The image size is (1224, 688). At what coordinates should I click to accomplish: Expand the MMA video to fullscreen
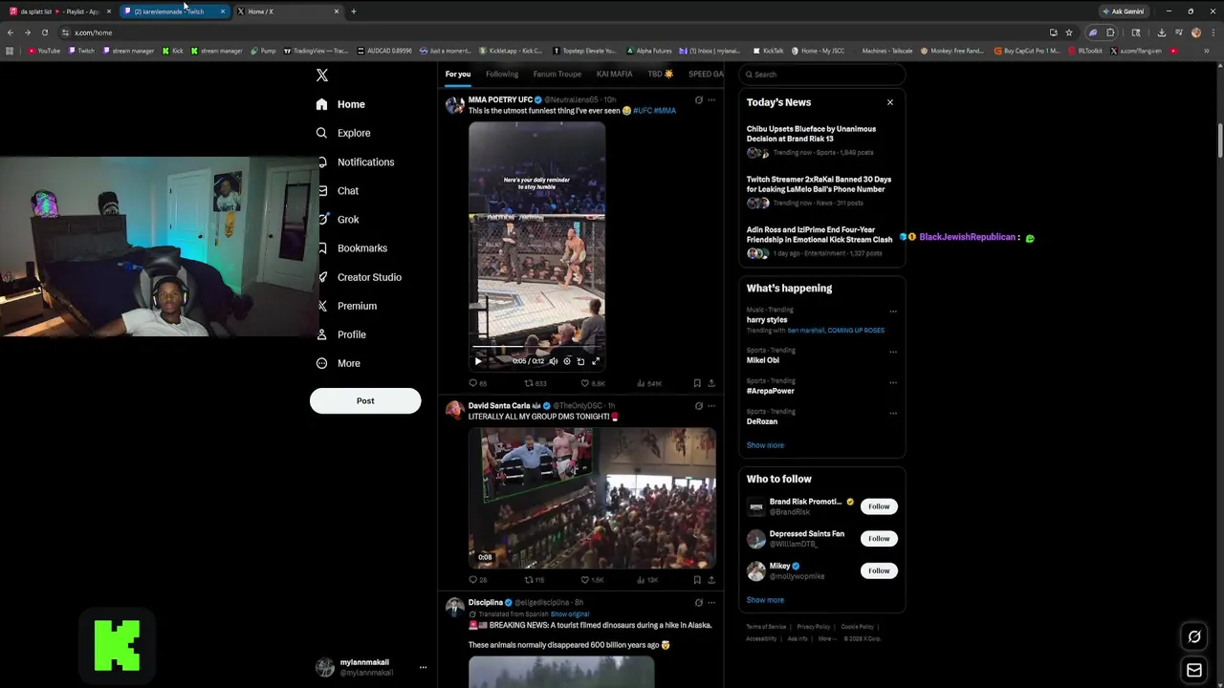tap(595, 361)
